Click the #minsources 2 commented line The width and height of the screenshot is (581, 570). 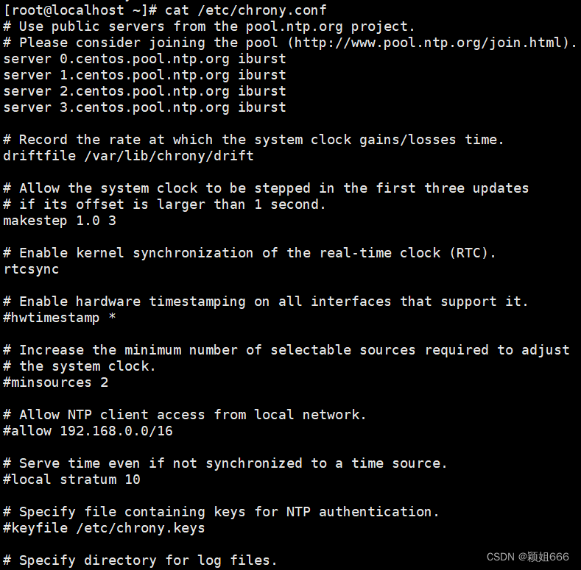click(x=55, y=382)
